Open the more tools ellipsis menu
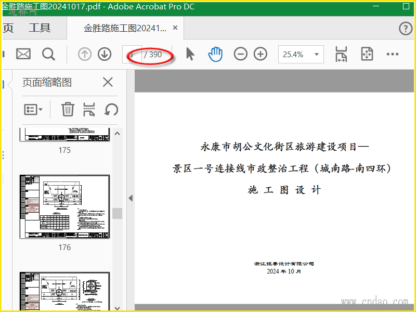Image resolution: width=416 pixels, height=312 pixels. [393, 54]
